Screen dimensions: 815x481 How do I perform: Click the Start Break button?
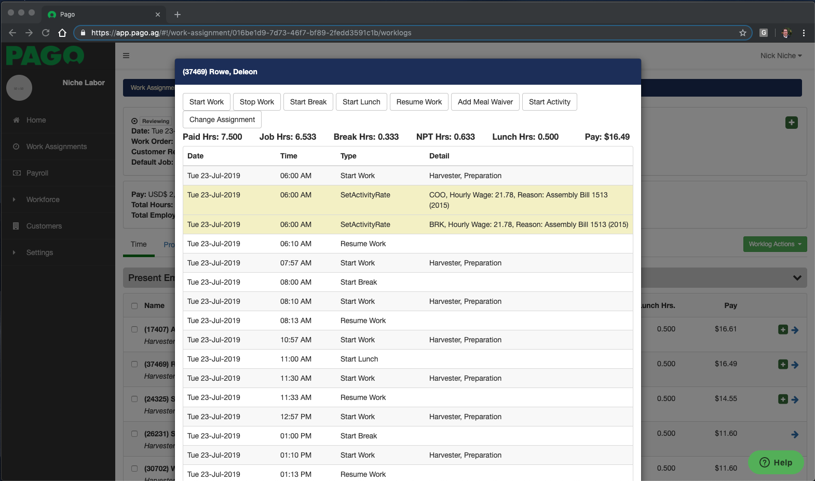308,102
